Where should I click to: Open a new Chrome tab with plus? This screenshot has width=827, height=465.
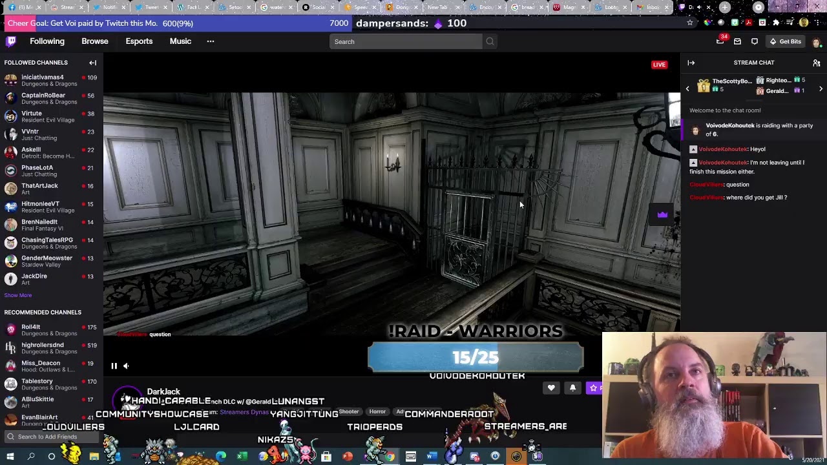coord(725,7)
